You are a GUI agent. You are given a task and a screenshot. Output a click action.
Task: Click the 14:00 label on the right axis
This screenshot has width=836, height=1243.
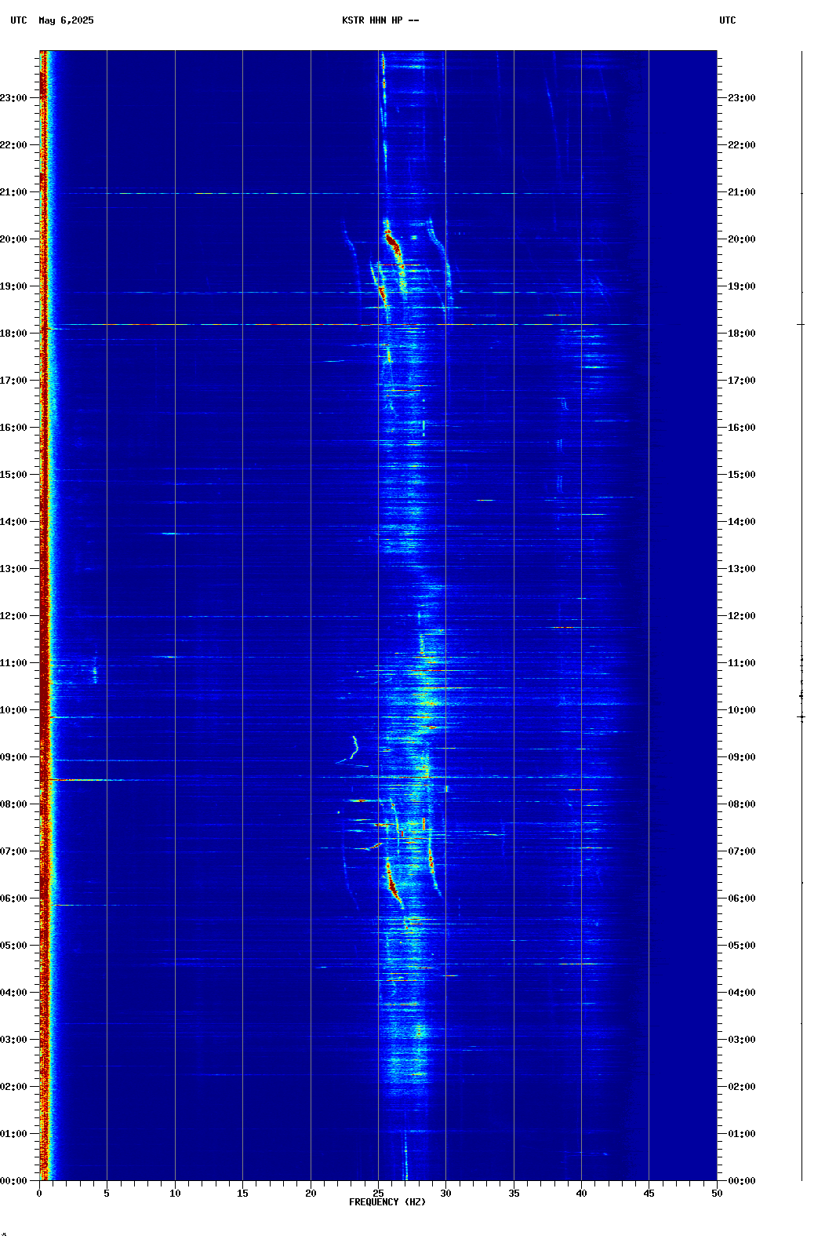[x=742, y=522]
